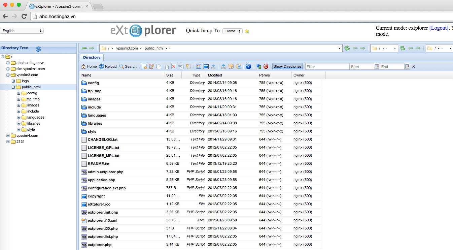The width and height of the screenshot is (453, 250).
Task: Expand the vpssim4.com tree node
Action: (x=8, y=135)
